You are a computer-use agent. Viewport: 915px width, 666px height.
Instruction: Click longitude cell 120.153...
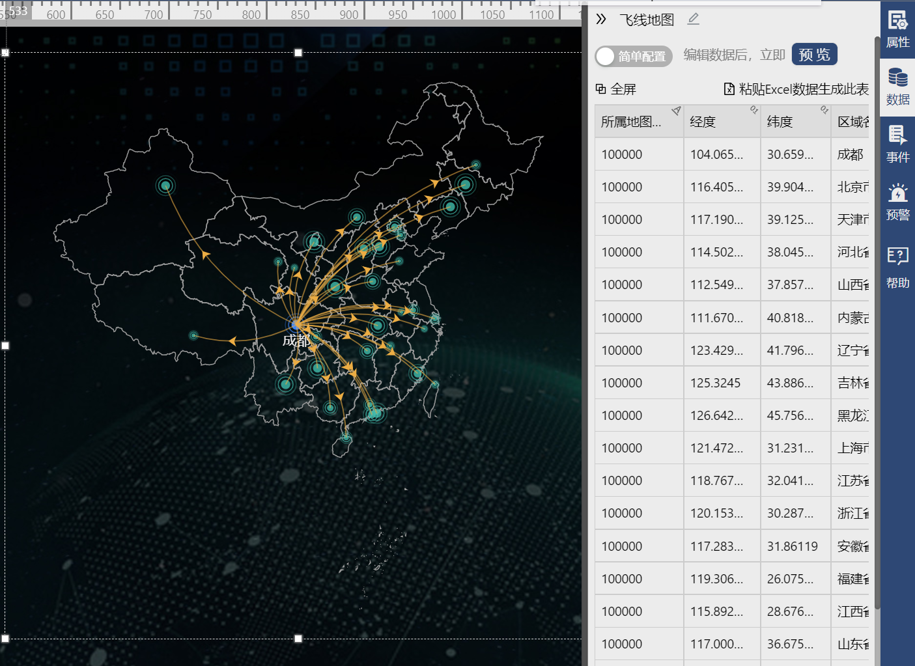click(x=722, y=513)
